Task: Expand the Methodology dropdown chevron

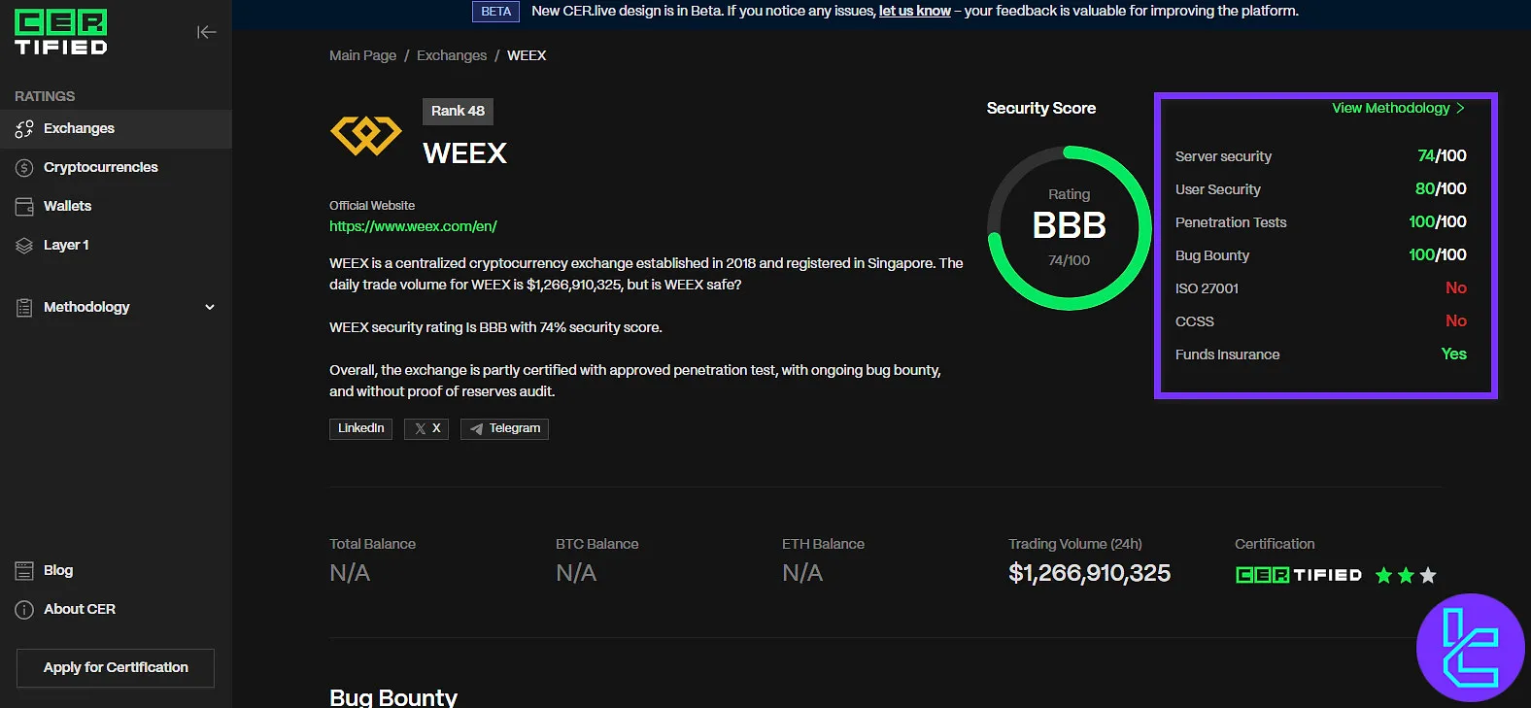Action: click(210, 307)
